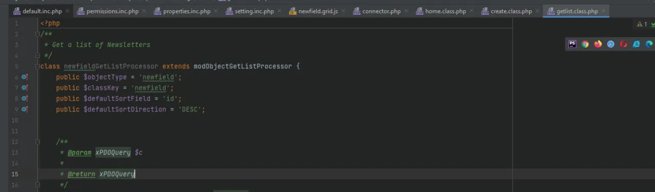
Task: Collapse the top doc comment fold marker
Action: click(x=37, y=34)
